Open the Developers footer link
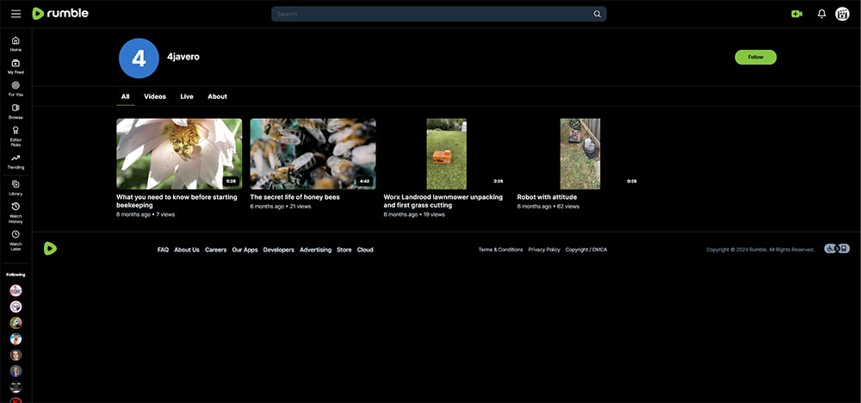The width and height of the screenshot is (861, 403). tap(278, 250)
